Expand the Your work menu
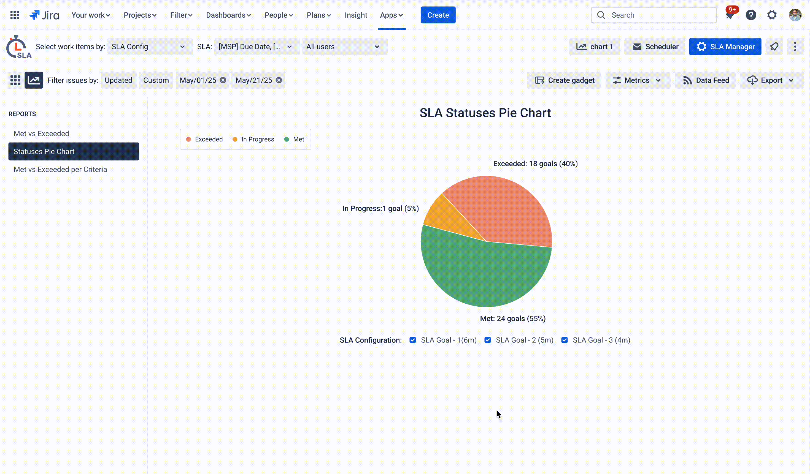Image resolution: width=810 pixels, height=474 pixels. [91, 15]
